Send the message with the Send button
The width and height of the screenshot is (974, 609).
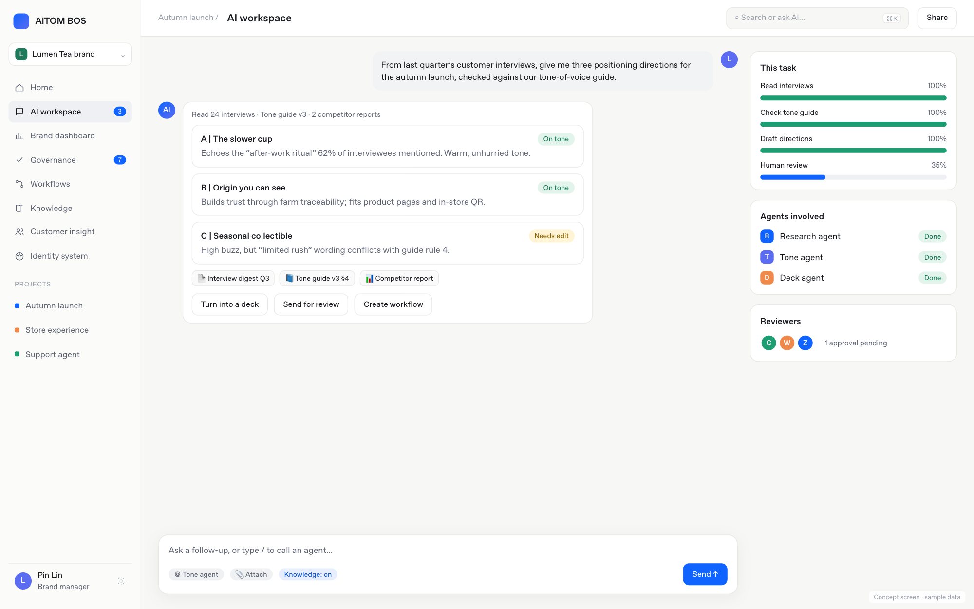tap(705, 574)
